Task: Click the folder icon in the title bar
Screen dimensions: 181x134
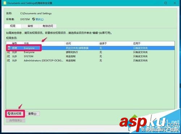Action: [x=5, y=3]
